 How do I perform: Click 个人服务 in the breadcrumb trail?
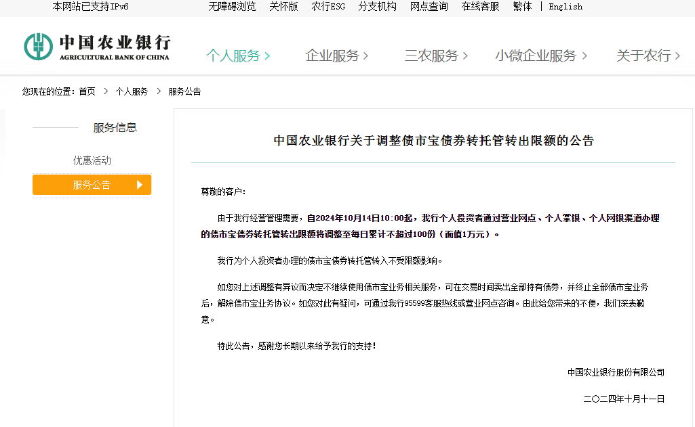point(133,91)
